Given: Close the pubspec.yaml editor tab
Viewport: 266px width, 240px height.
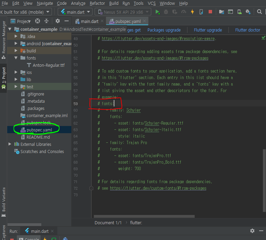Looking at the screenshot, I should (144, 21).
